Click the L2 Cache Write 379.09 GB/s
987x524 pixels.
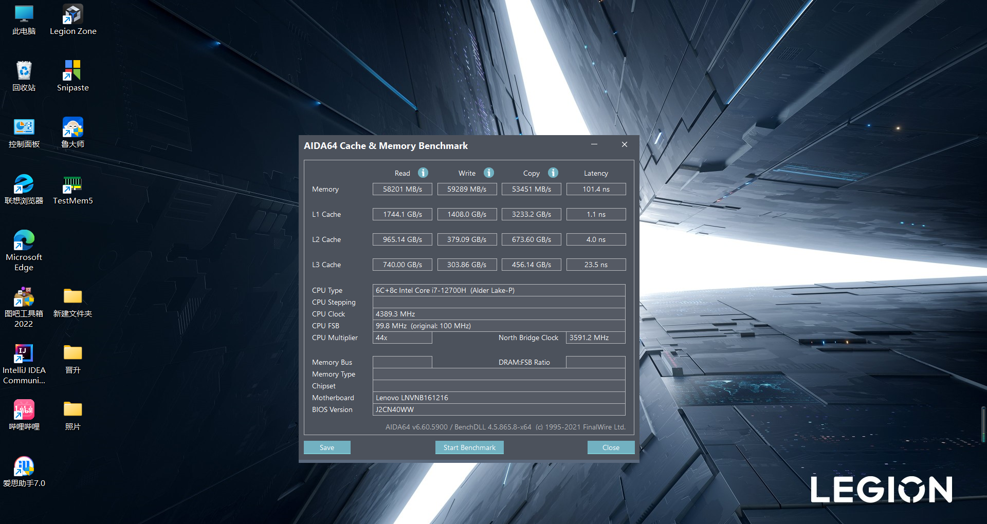(x=467, y=239)
